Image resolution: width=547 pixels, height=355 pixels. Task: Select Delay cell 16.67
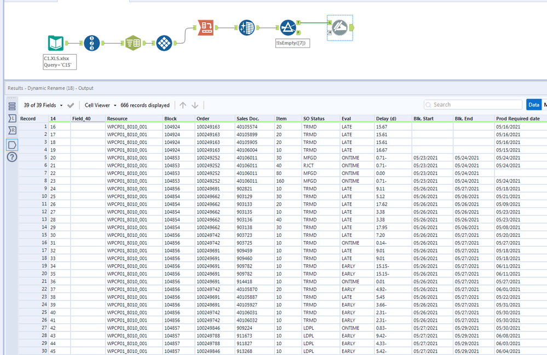(x=393, y=150)
